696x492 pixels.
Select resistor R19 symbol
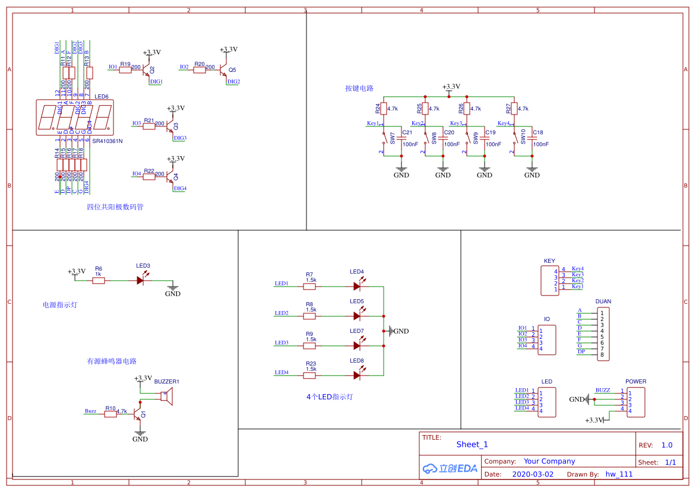pos(125,70)
